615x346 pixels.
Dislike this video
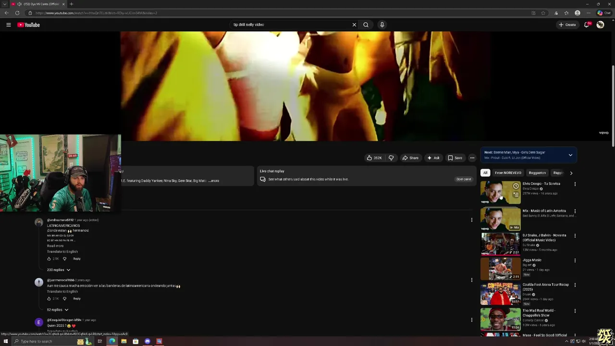[x=391, y=158]
